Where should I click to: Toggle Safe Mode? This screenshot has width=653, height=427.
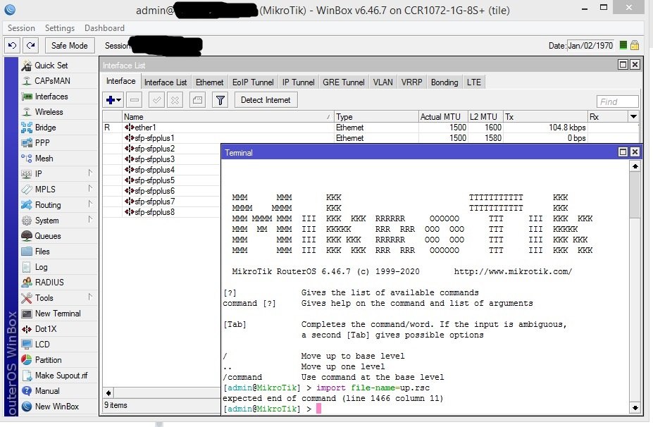[x=70, y=45]
